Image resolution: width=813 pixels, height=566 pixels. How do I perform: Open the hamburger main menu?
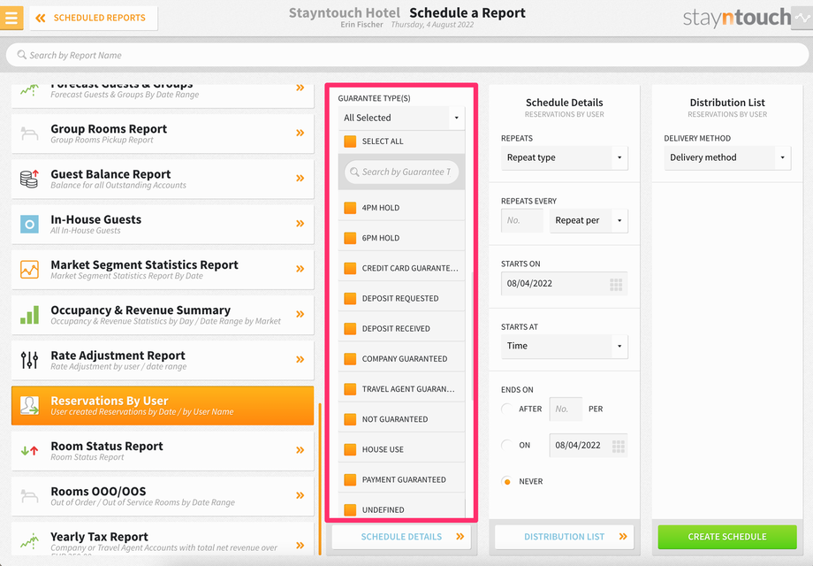(11, 17)
